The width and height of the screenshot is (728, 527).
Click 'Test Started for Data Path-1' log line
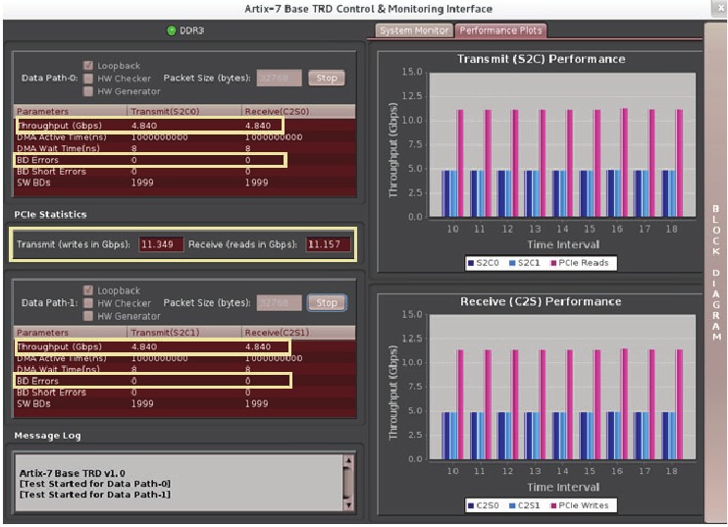95,495
